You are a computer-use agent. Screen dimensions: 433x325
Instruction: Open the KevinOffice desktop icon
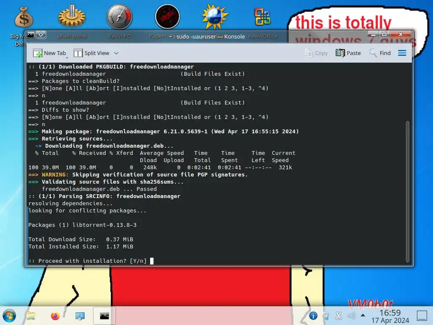coord(262,17)
